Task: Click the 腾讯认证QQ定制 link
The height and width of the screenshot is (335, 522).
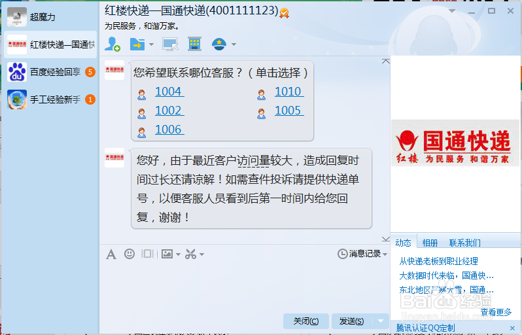Action: click(x=425, y=328)
